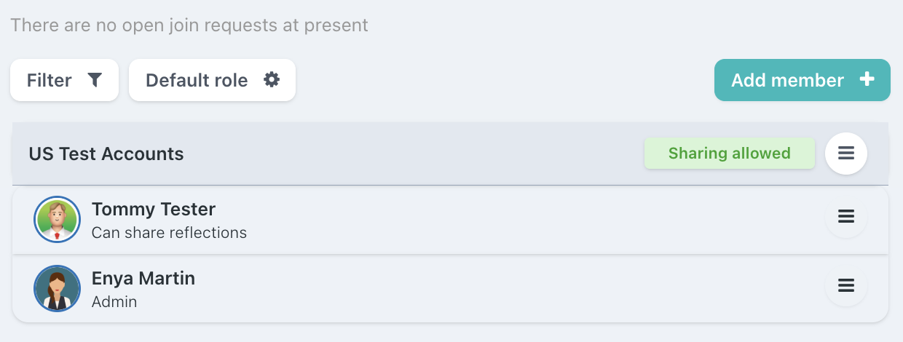Click the funnel icon in Filter

coord(95,80)
